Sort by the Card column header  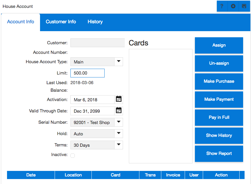point(115,175)
